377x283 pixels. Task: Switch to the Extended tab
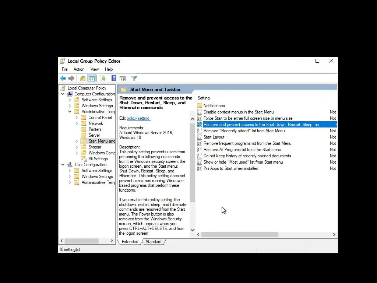130,242
